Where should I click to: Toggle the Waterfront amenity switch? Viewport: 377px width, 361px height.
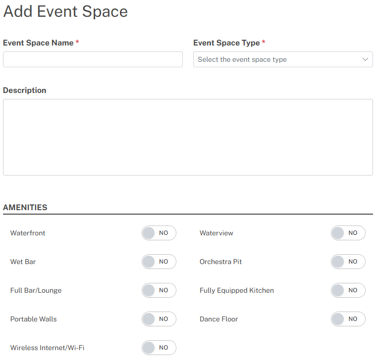coord(159,233)
